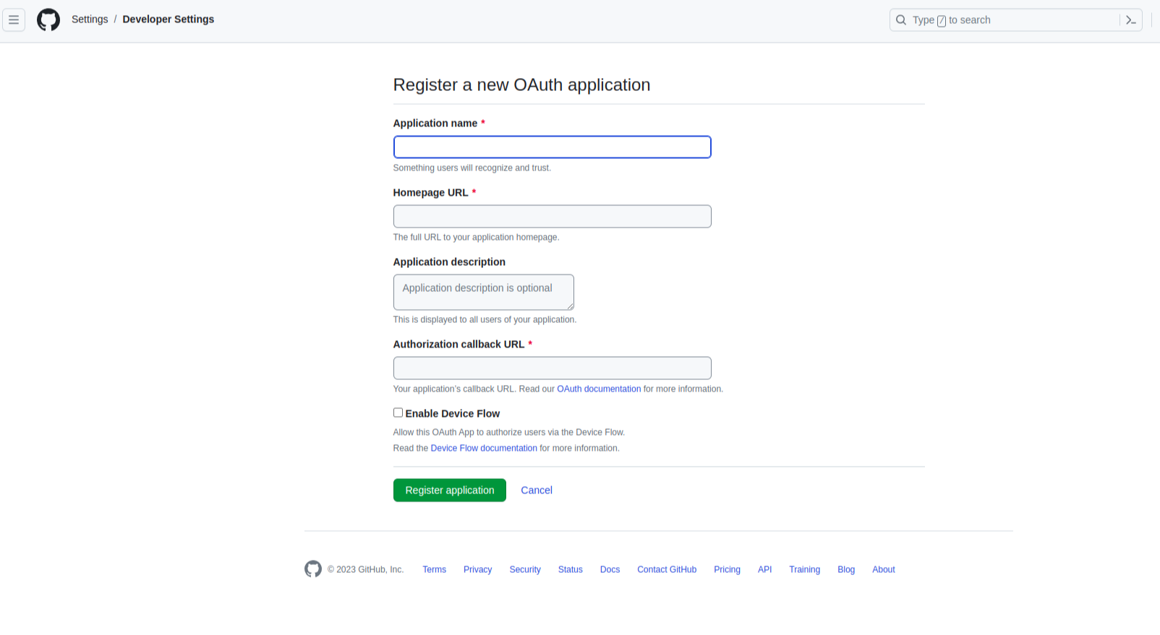Click the Register application button
1160x635 pixels.
[450, 491]
